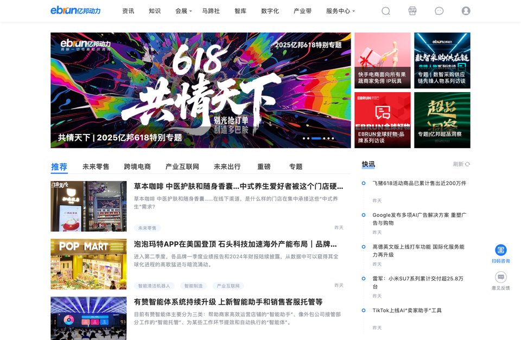The height and width of the screenshot is (340, 521).
Task: Expand the 服务中心 dropdown menu
Action: [340, 11]
